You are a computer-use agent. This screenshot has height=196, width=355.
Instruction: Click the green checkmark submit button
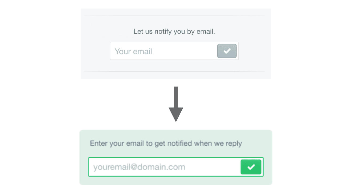point(251,167)
